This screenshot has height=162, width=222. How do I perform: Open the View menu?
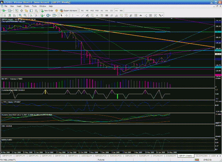(12, 6)
